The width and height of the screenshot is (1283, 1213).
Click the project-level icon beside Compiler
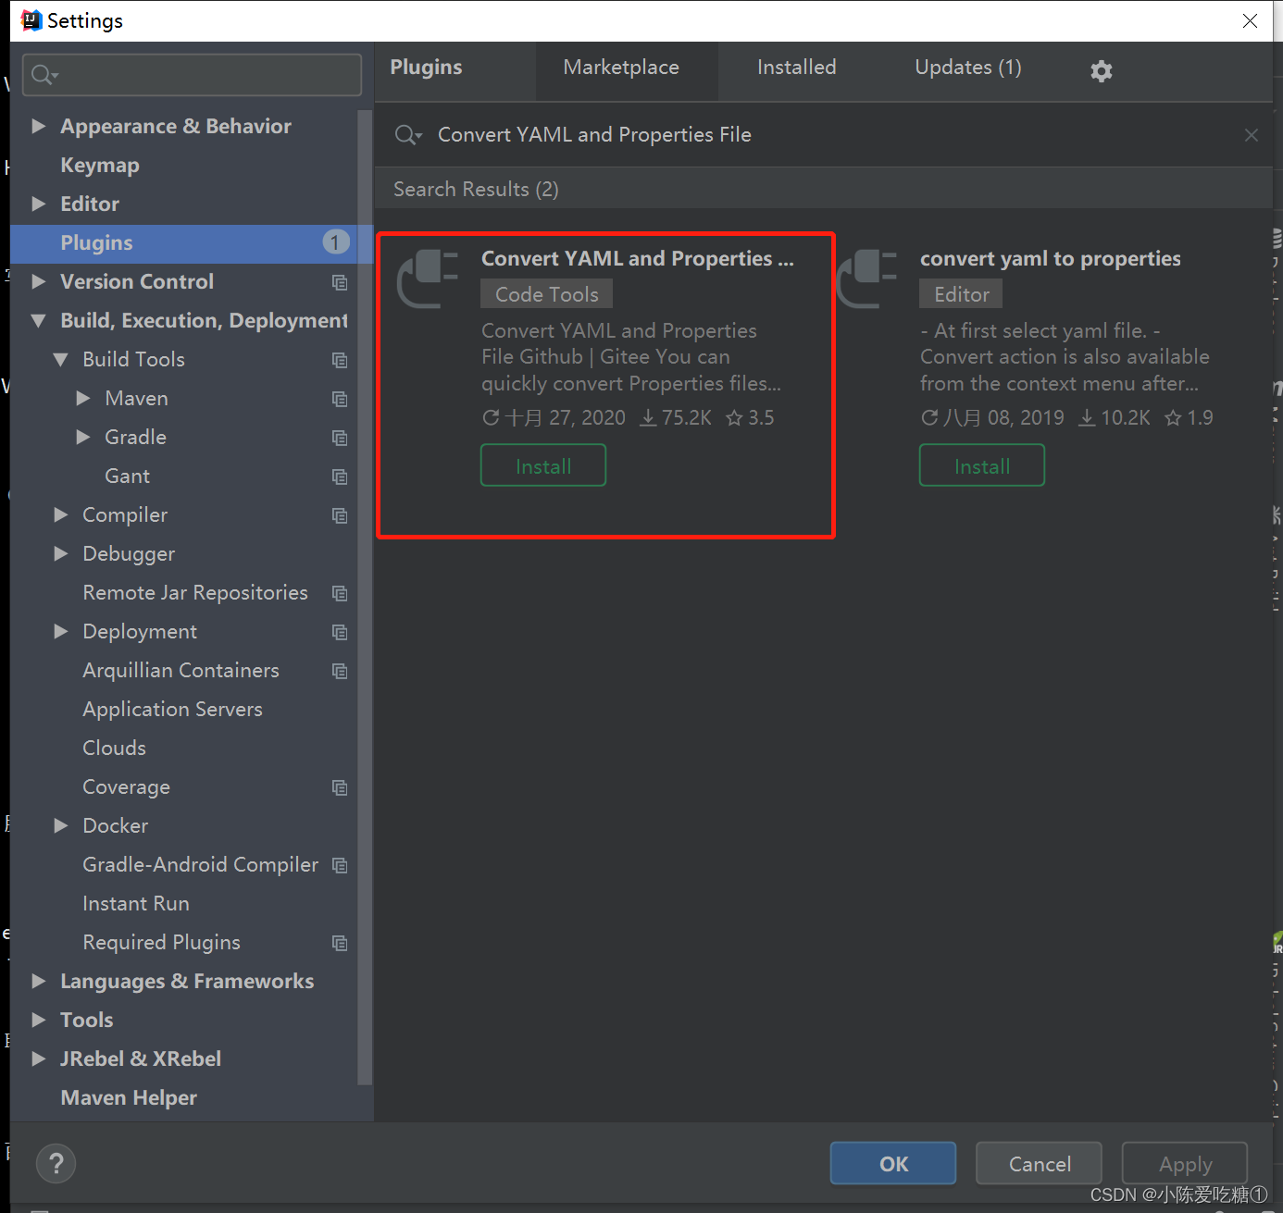click(x=340, y=515)
